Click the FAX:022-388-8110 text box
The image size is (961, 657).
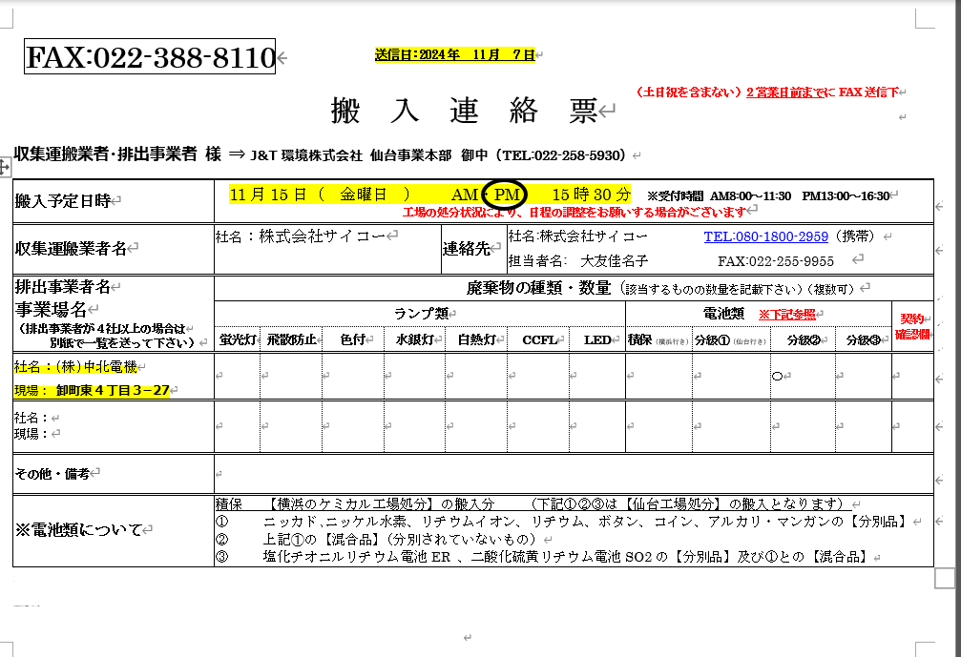pos(151,58)
